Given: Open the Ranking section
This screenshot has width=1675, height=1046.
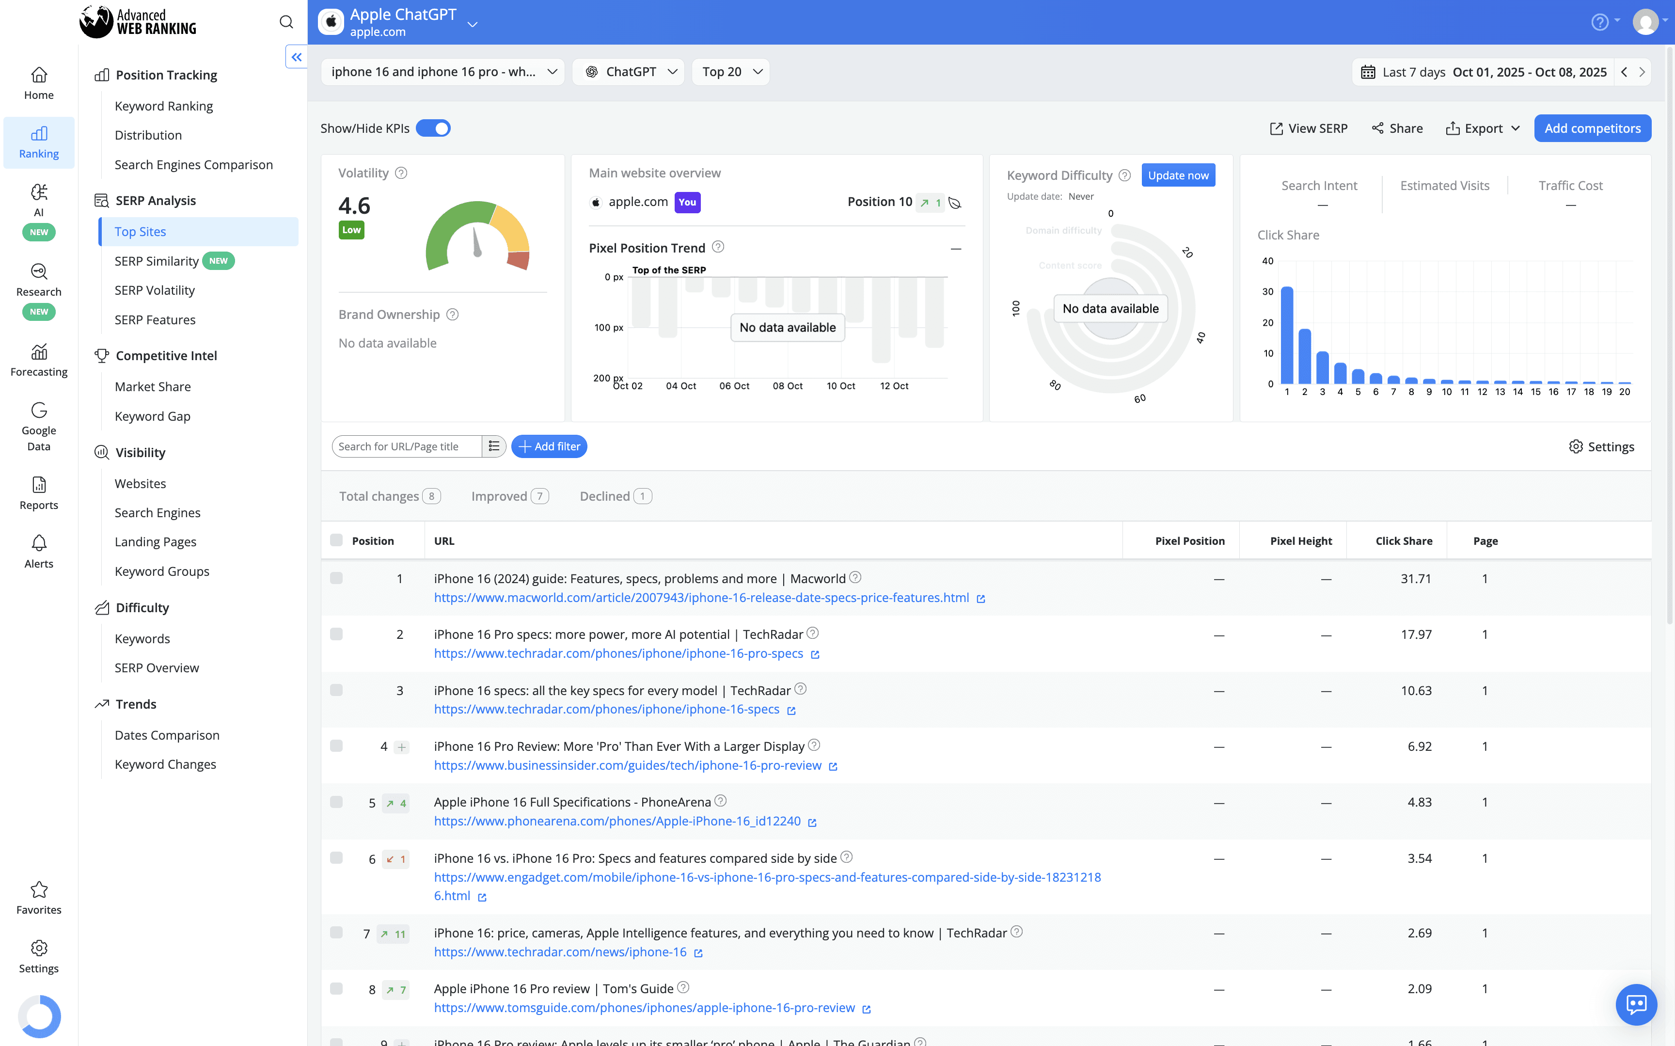Looking at the screenshot, I should click(39, 143).
